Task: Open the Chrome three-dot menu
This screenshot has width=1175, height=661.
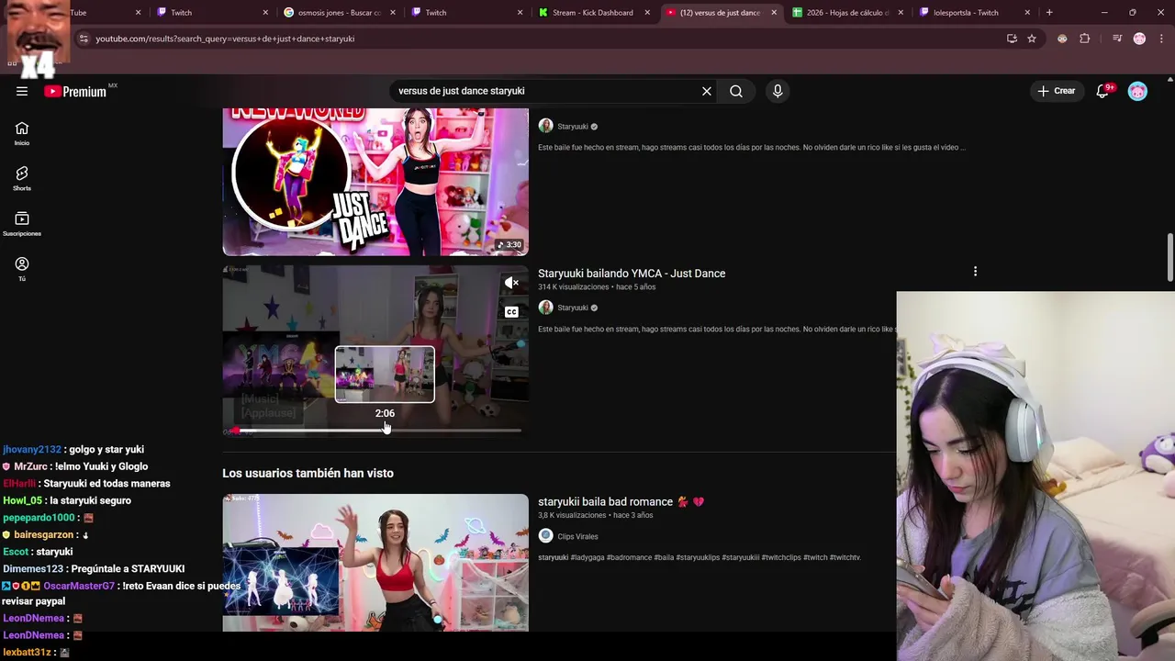Action: click(x=1161, y=39)
